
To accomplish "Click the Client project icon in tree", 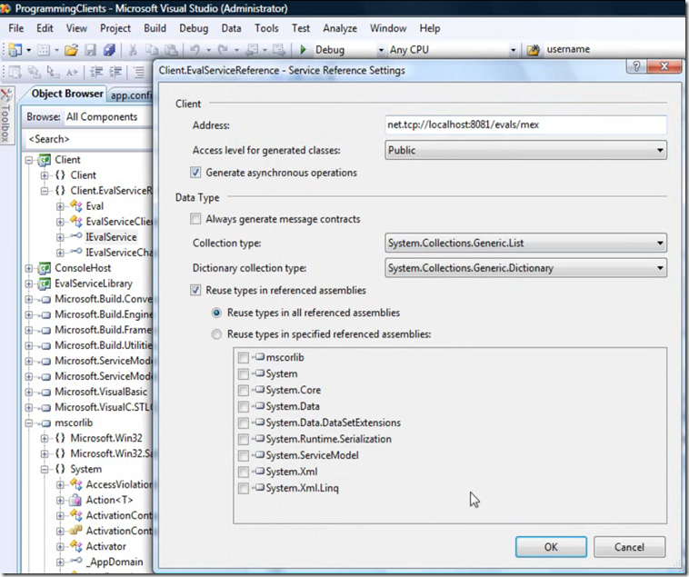I will click(x=45, y=160).
